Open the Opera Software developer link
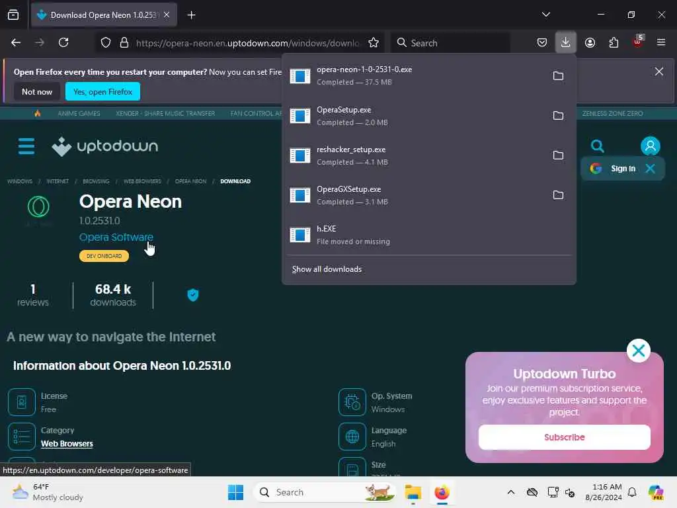Screen dimensions: 677x508 click(x=116, y=237)
